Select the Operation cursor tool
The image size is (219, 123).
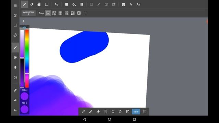[x=131, y=4]
